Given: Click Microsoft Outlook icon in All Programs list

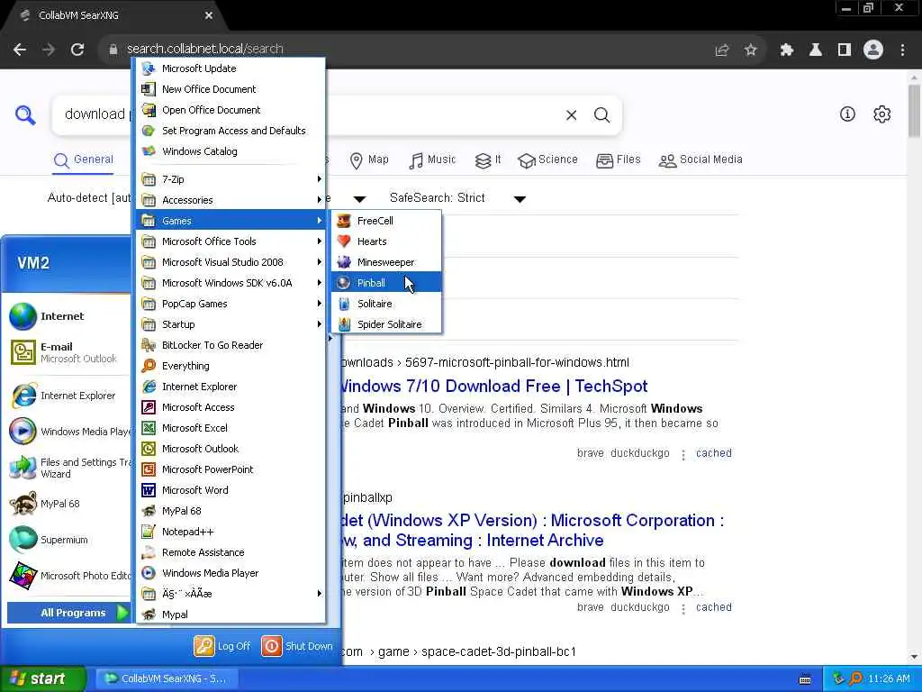Looking at the screenshot, I should [x=149, y=449].
